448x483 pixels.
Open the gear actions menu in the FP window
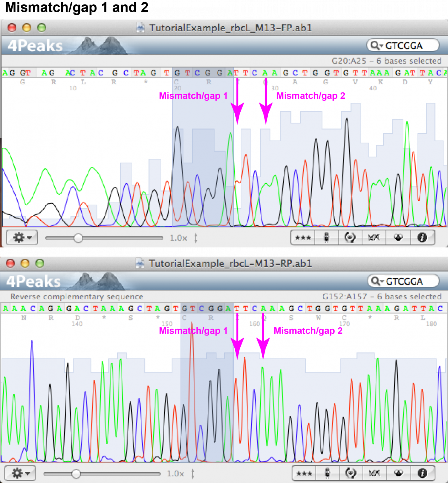coord(21,238)
